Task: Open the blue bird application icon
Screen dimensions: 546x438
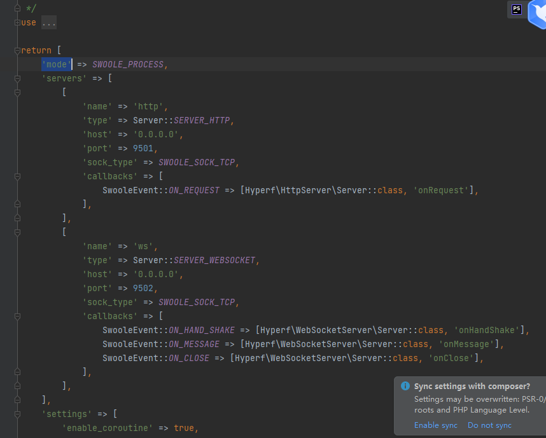Action: point(538,14)
